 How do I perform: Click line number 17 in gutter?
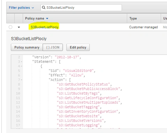tap(18, 125)
